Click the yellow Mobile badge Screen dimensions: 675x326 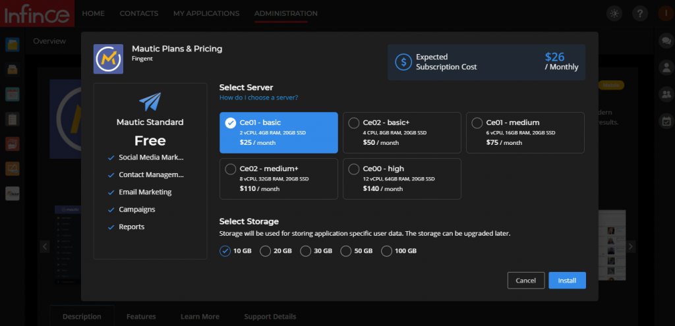click(611, 85)
